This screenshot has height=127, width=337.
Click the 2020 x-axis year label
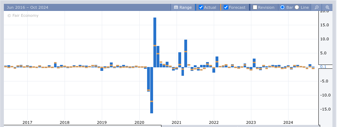139,122
